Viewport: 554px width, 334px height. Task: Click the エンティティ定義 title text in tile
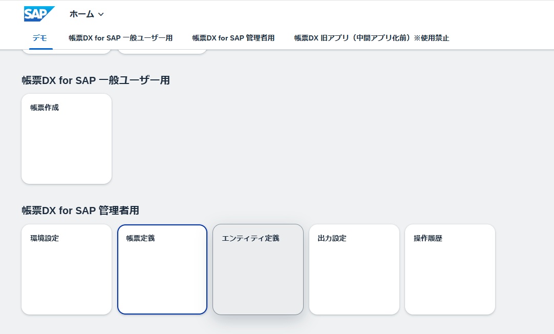point(250,238)
